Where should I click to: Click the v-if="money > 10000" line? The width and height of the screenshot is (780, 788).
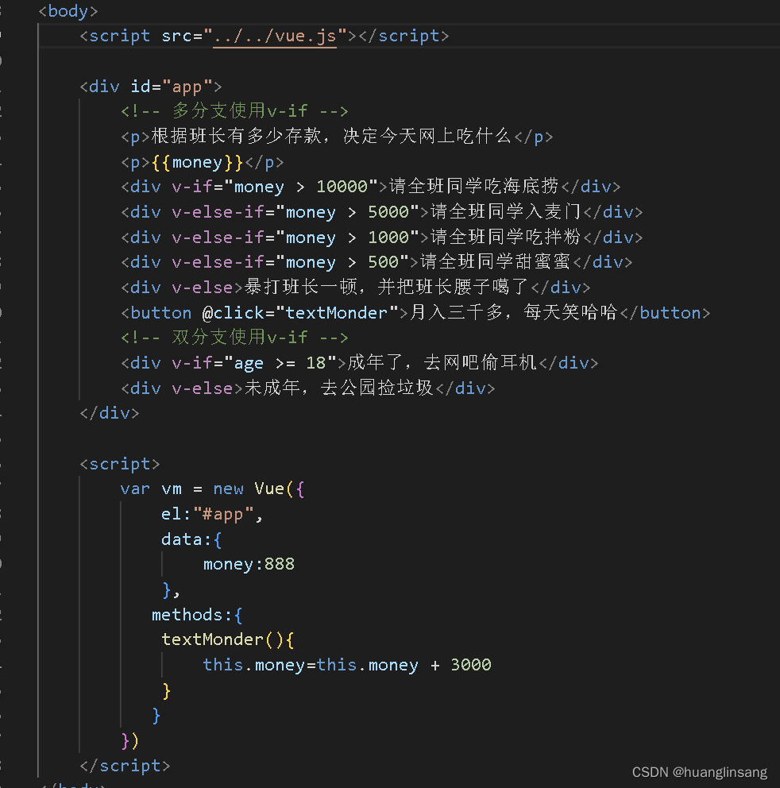pos(370,187)
